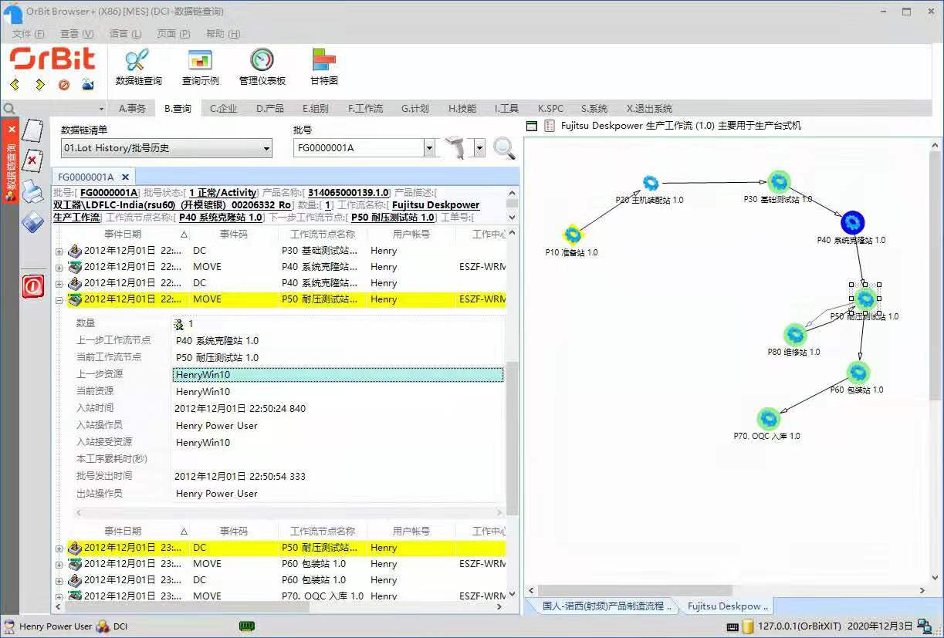Click the magnifying glass search icon
This screenshot has height=638, width=944.
pos(504,148)
